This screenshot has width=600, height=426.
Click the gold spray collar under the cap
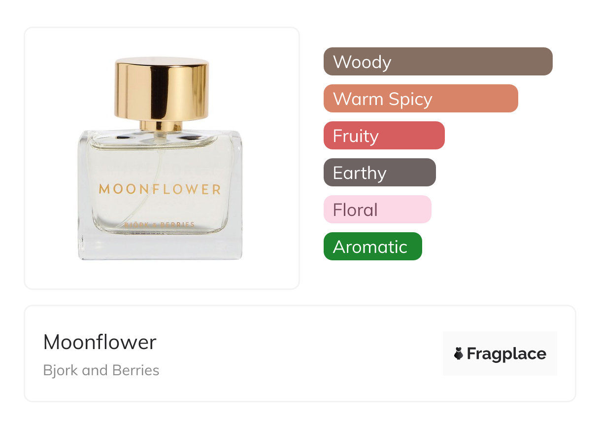pyautogui.click(x=161, y=126)
